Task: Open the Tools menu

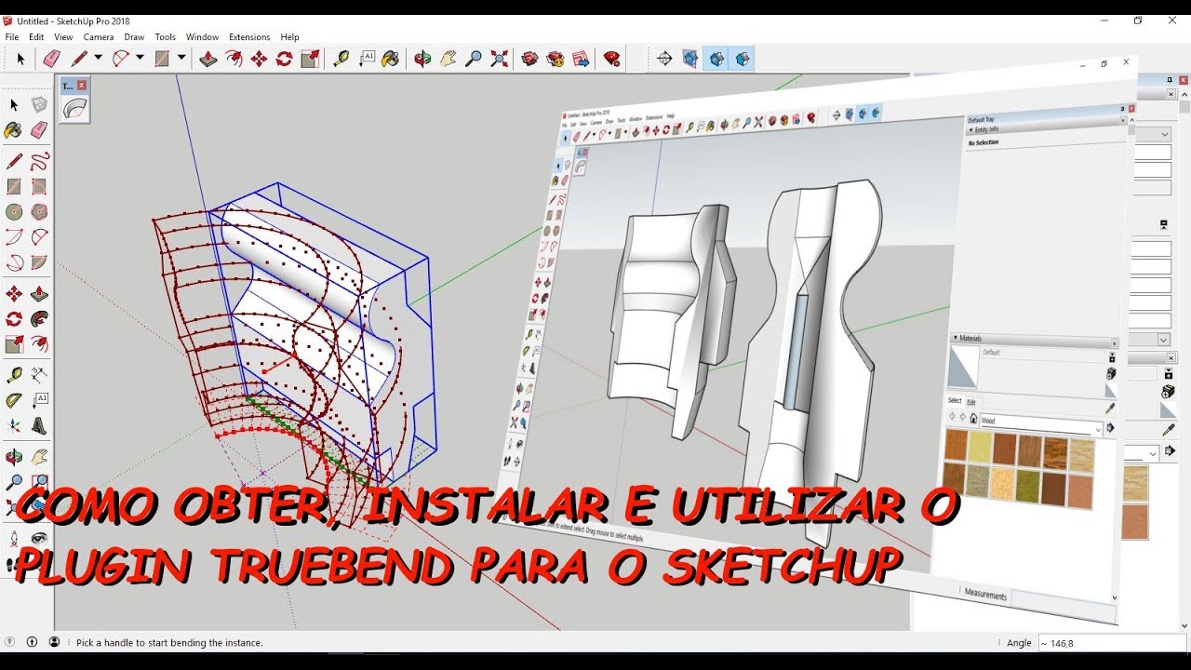Action: [x=166, y=37]
